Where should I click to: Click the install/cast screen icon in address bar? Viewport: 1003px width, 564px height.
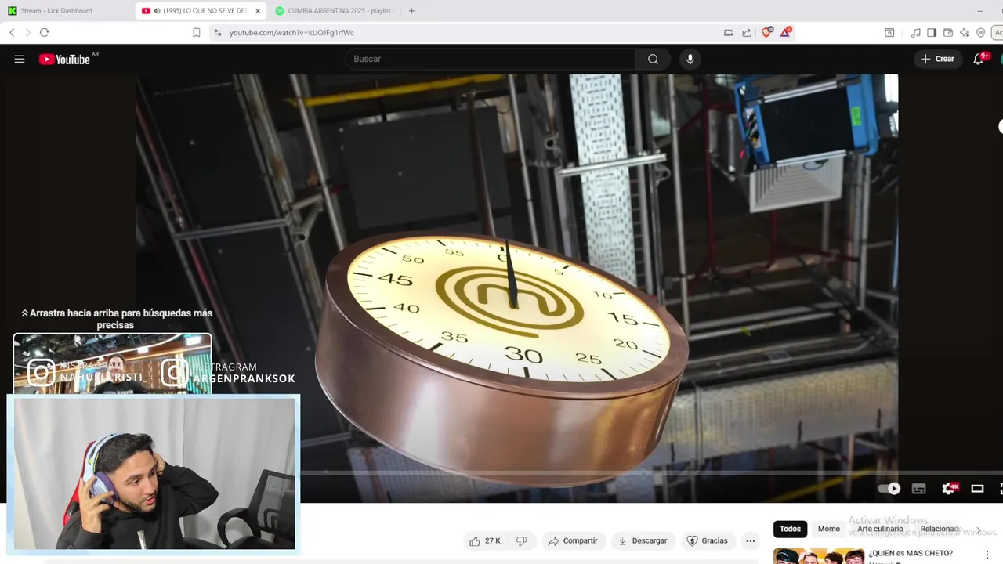(x=728, y=33)
